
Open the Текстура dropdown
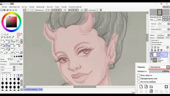(x=168, y=24)
